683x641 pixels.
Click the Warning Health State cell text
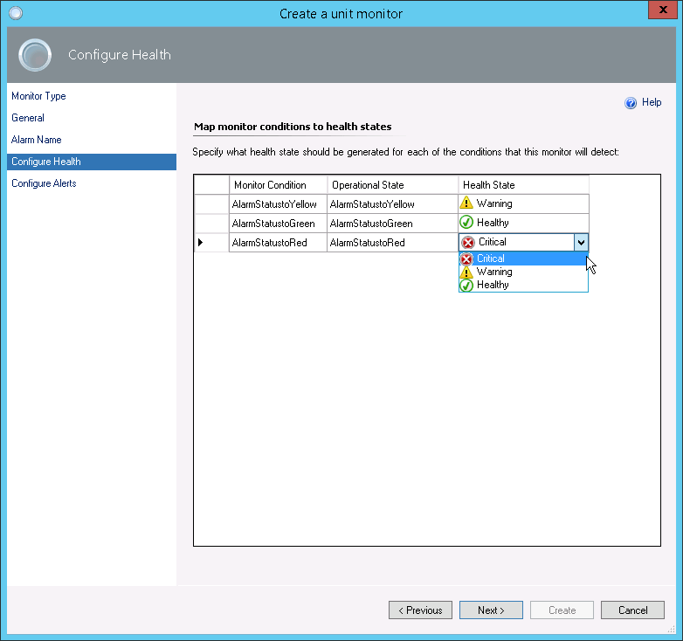(494, 203)
